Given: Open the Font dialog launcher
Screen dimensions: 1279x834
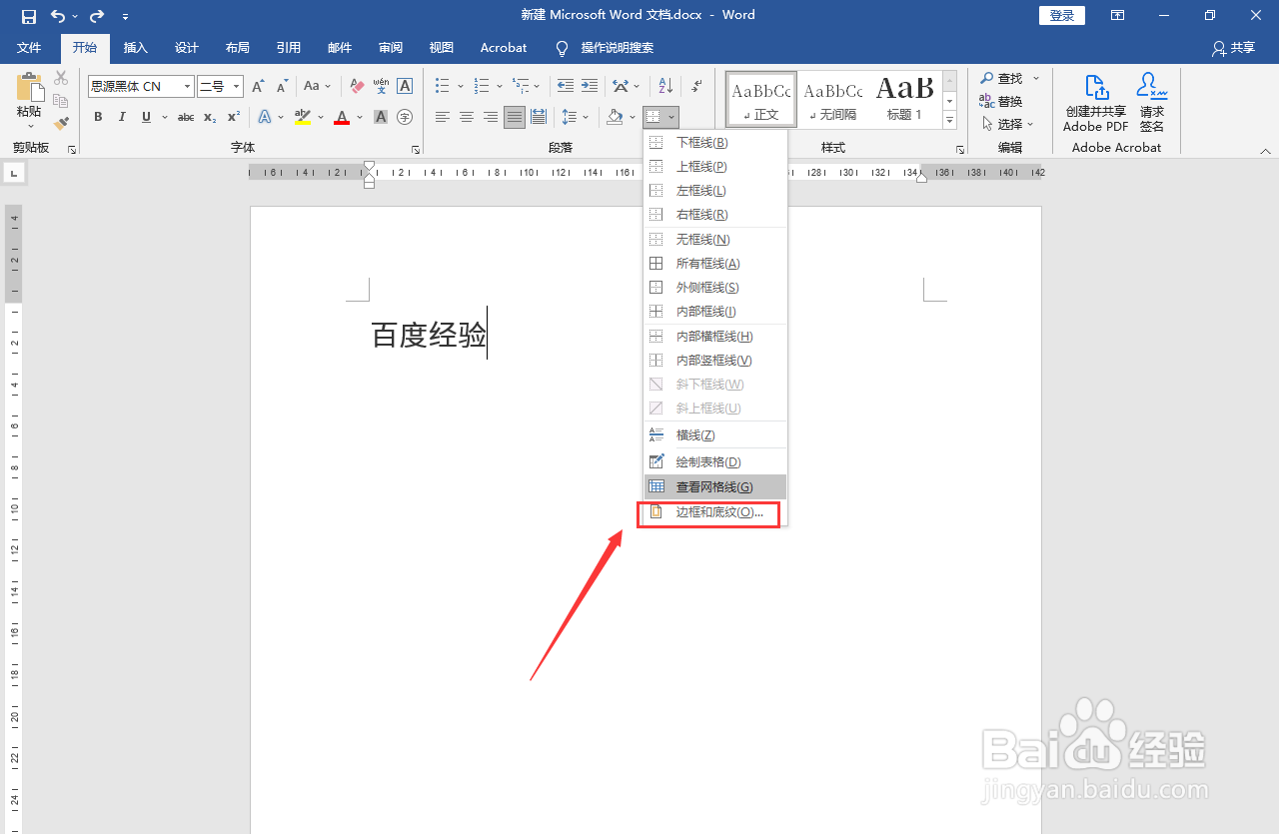Looking at the screenshot, I should coord(415,150).
